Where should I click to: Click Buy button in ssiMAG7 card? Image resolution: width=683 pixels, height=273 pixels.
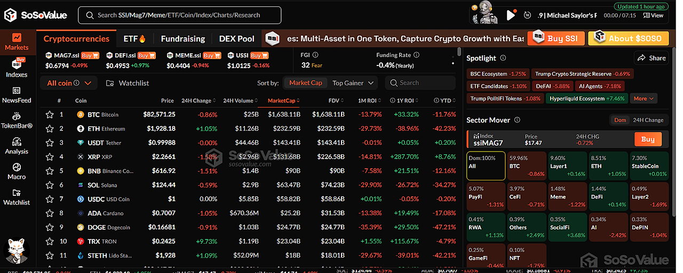click(648, 139)
